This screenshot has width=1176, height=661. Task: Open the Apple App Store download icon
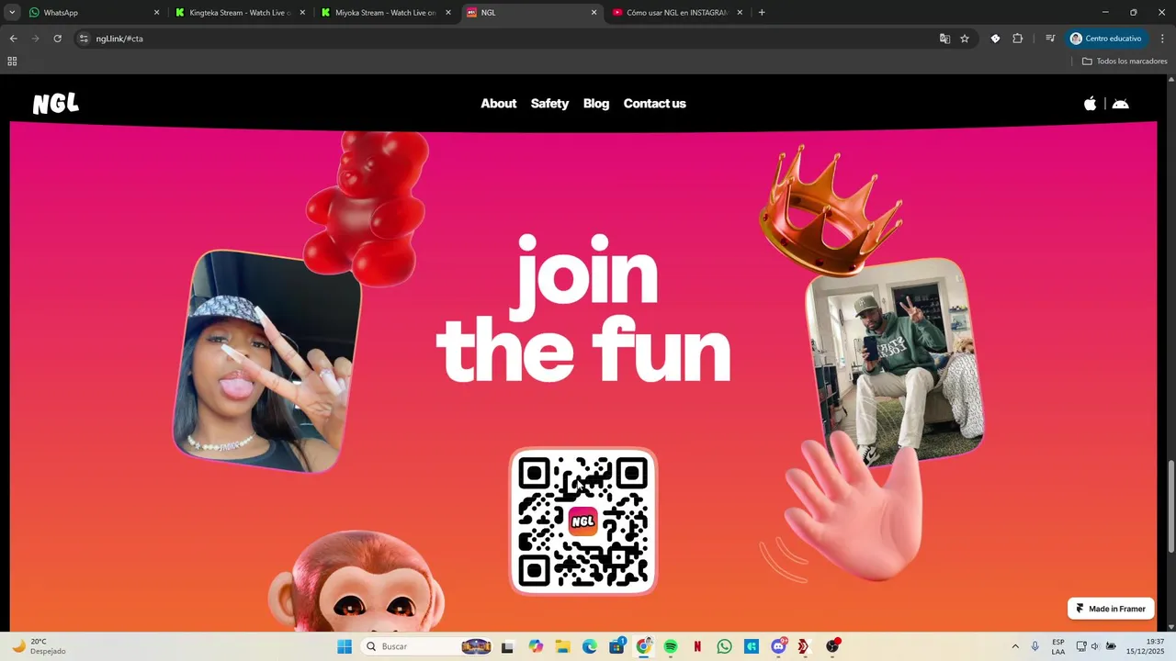coord(1090,104)
